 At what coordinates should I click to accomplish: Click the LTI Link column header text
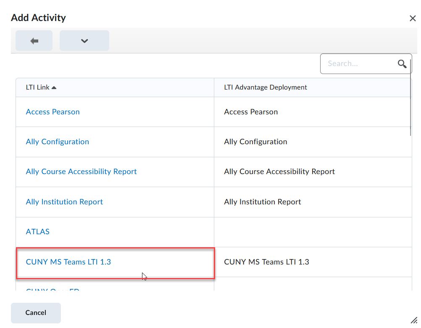pos(37,87)
